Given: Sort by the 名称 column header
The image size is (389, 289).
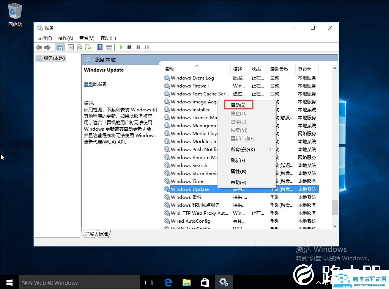Looking at the screenshot, I should click(197, 69).
